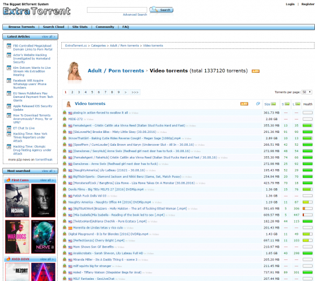This screenshot has height=281, width=315.
Task: Click the single-arrow next page button
Action: pos(125,92)
